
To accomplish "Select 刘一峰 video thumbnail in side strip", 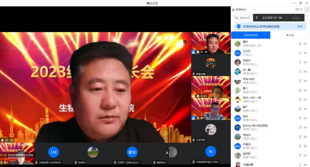I will tap(211, 43).
